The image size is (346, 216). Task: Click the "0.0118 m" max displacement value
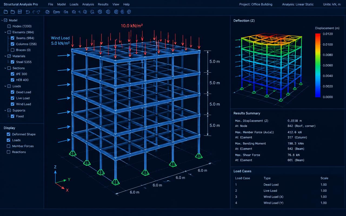coord(295,121)
